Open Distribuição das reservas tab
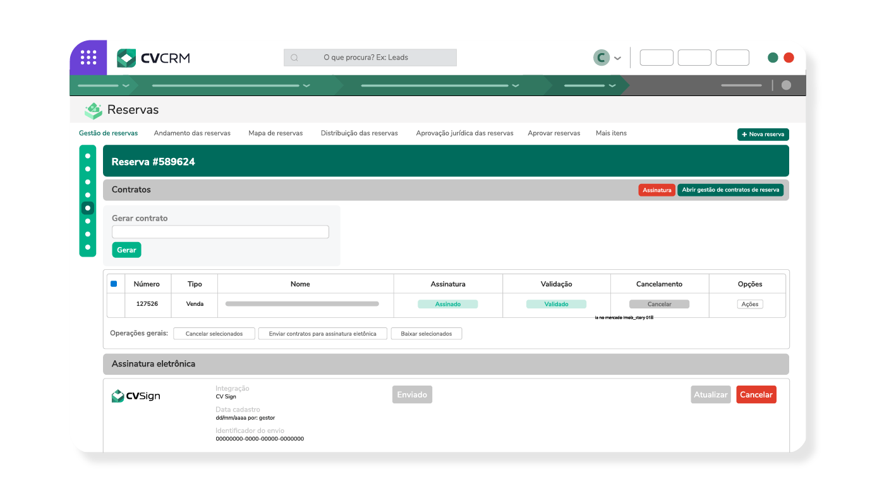 pos(360,133)
